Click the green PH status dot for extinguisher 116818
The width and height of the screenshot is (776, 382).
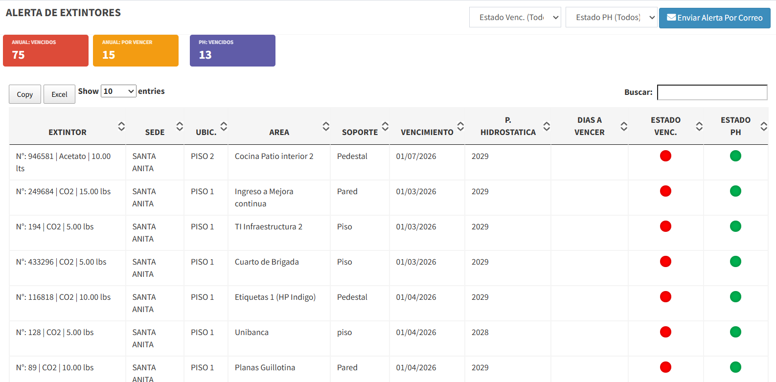click(735, 297)
